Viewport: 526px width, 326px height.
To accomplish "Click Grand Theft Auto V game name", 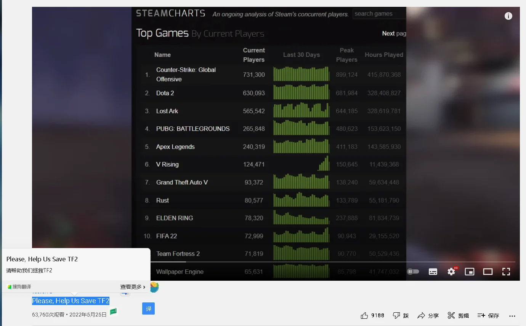I will [x=182, y=182].
